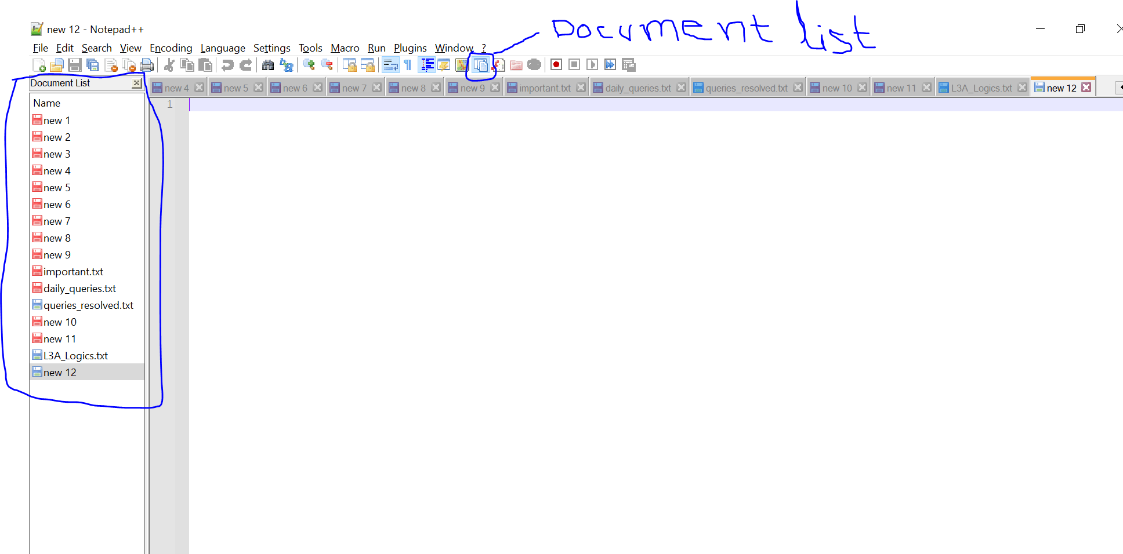Undo the last action via toolbar icon

227,65
